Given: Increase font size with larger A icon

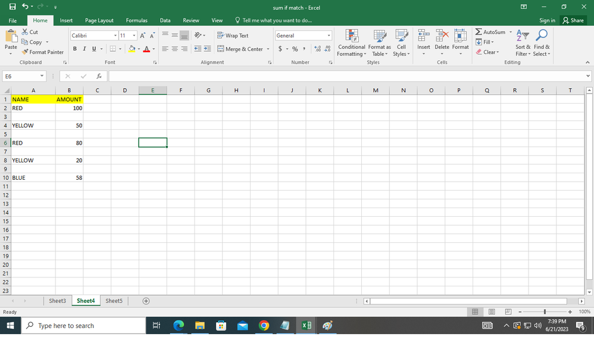Looking at the screenshot, I should (142, 36).
